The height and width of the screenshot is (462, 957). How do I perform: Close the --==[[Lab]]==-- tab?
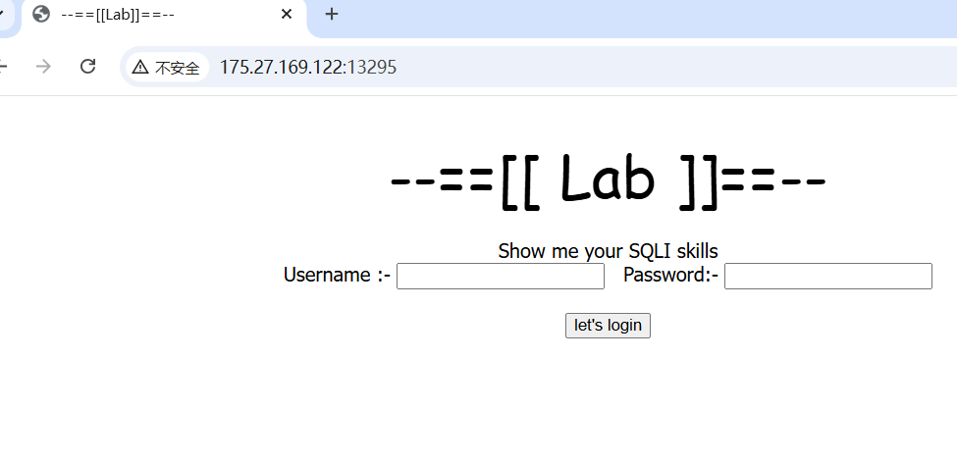287,14
